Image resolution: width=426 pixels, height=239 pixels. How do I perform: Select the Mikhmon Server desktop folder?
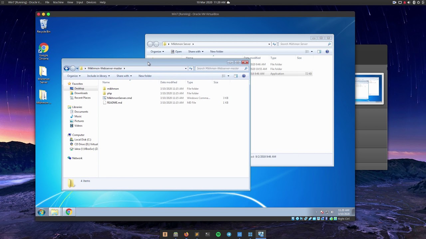tap(44, 75)
